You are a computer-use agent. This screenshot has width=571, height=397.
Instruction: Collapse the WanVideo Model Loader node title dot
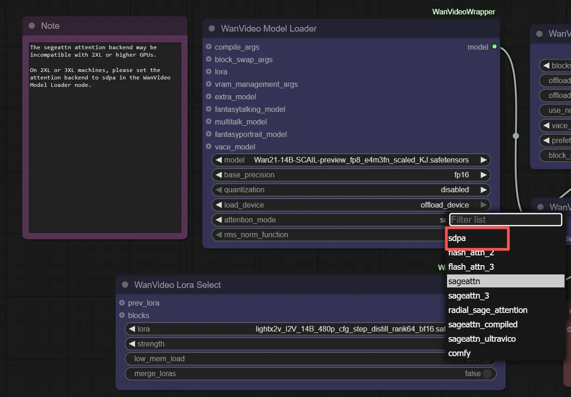point(212,28)
